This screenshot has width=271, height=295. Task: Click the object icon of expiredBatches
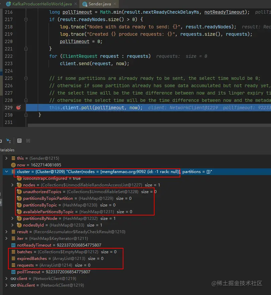click(x=13, y=259)
